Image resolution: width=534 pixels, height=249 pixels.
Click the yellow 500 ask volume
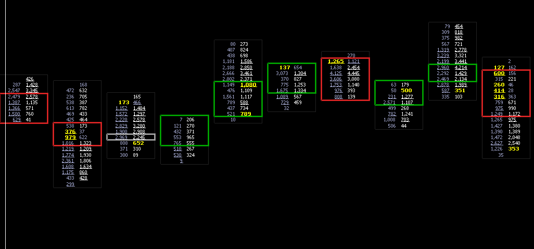point(406,90)
